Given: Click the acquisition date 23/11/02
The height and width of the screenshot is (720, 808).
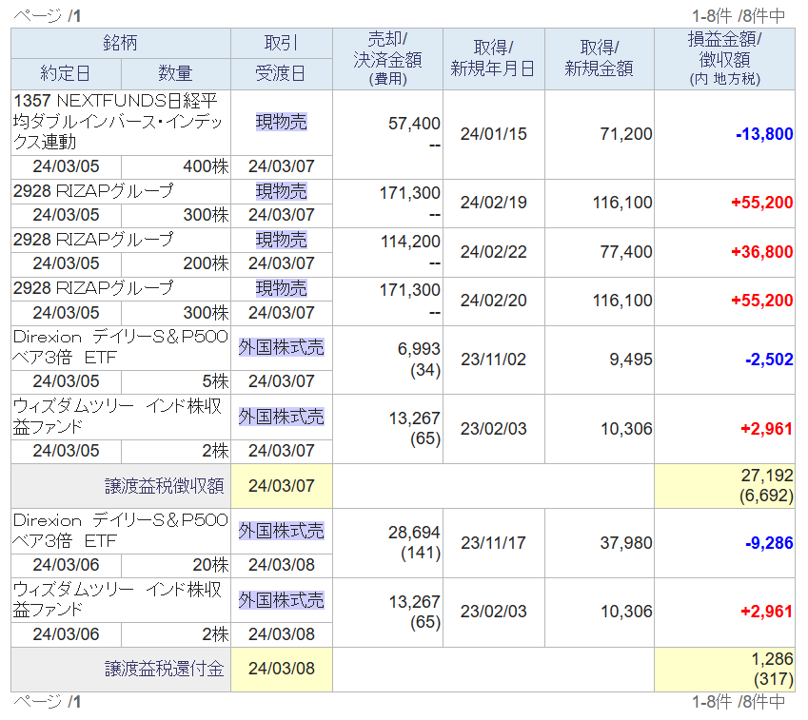Looking at the screenshot, I should click(x=494, y=360).
